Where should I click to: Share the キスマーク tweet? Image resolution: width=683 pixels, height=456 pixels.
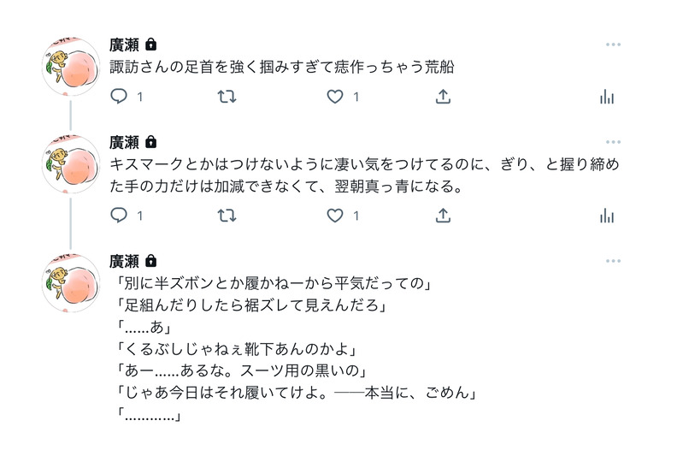443,216
